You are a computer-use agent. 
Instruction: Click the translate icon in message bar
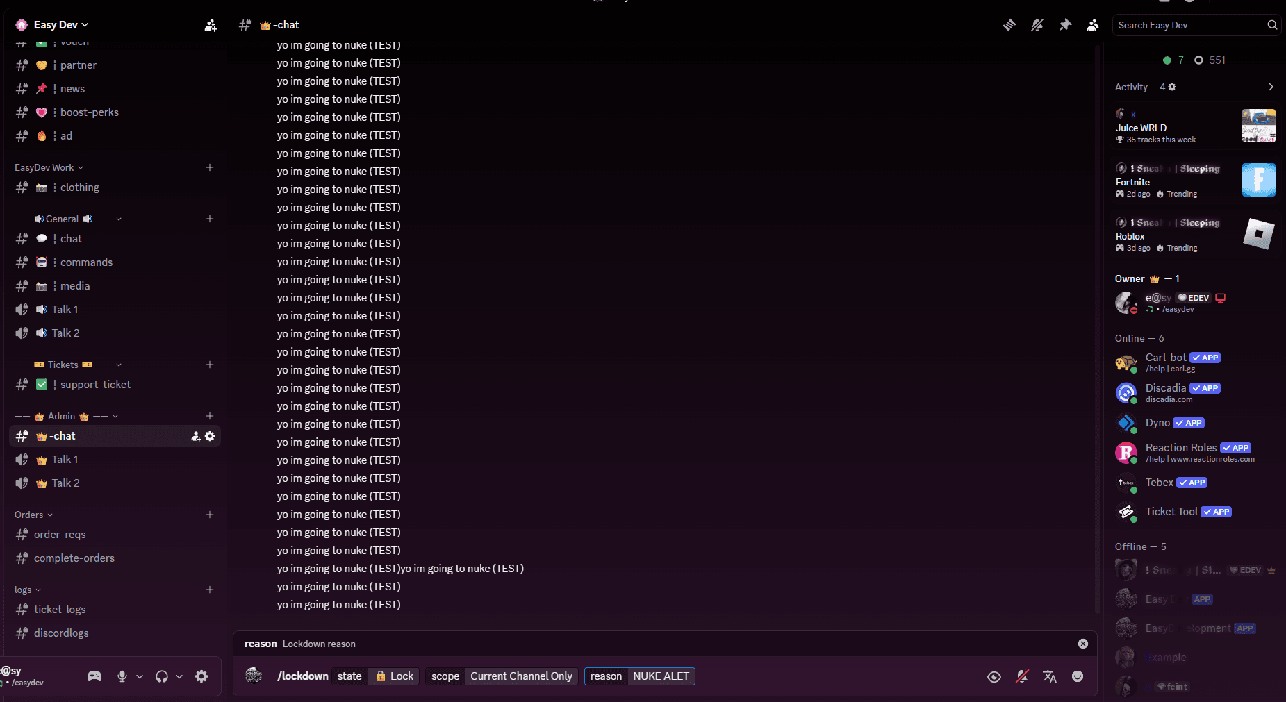tap(1050, 676)
